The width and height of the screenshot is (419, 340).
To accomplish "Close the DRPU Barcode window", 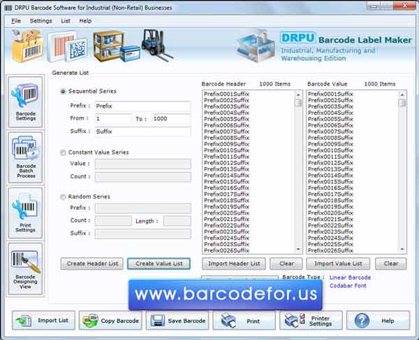I will coord(405,6).
